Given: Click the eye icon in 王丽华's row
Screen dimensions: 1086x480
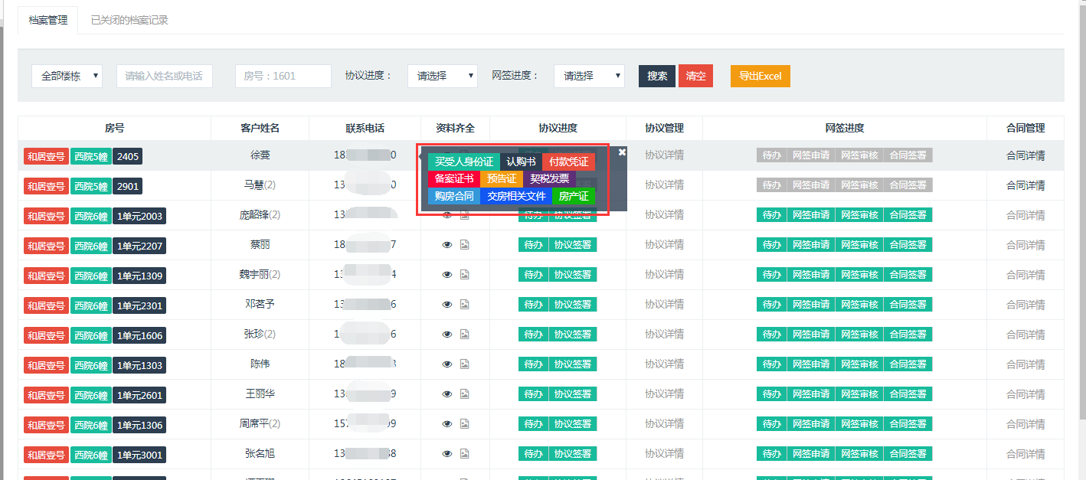Looking at the screenshot, I should [447, 394].
